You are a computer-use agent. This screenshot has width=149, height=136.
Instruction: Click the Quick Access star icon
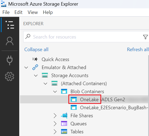pyautogui.click(x=35, y=59)
